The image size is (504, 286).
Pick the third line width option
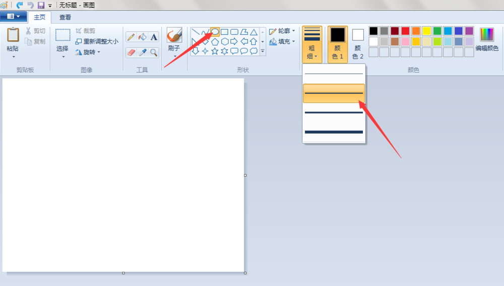click(334, 112)
